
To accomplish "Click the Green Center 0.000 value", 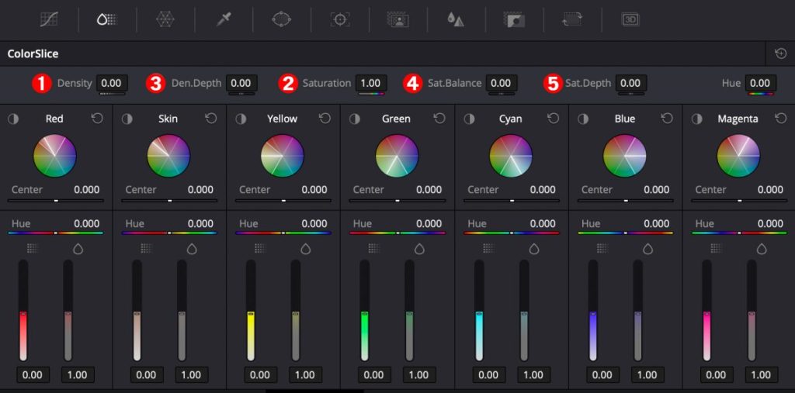I will [x=429, y=190].
